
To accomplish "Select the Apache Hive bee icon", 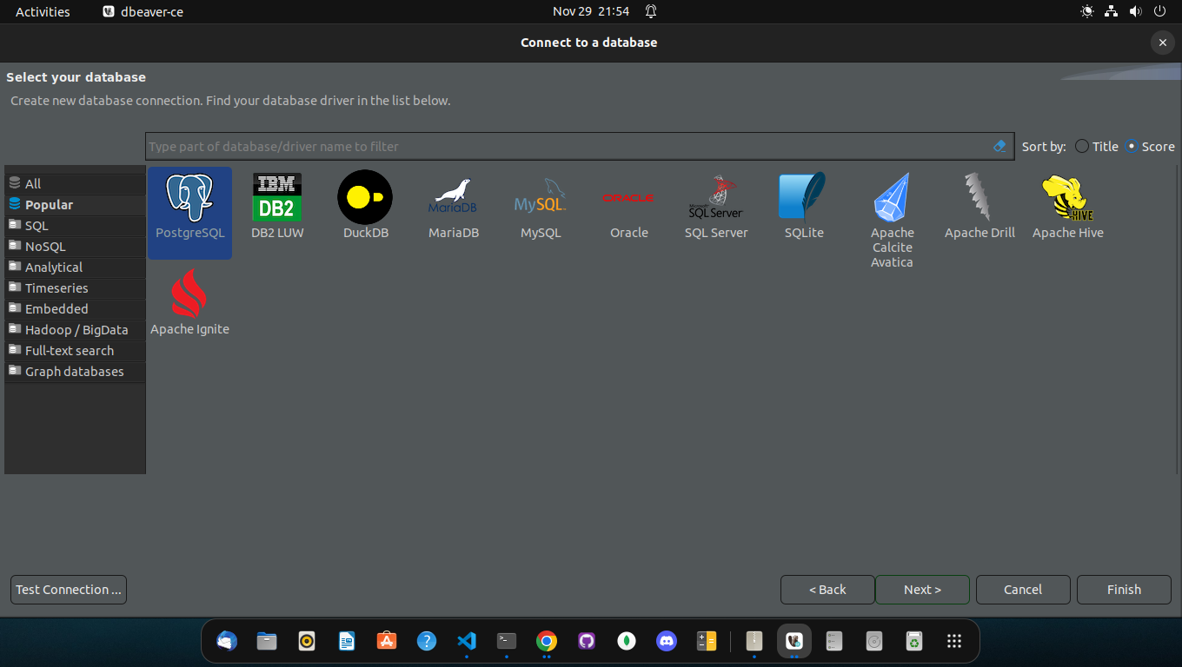I will click(1067, 197).
